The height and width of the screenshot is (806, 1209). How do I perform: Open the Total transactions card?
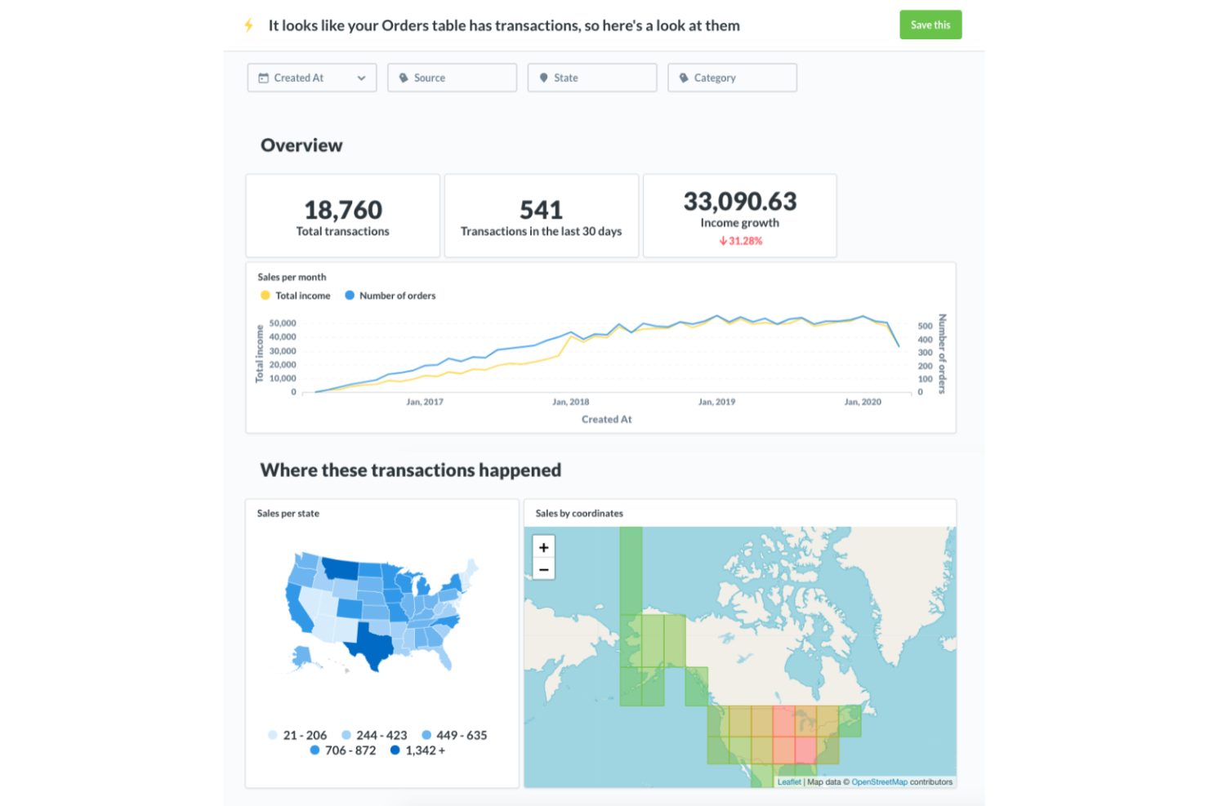point(343,216)
